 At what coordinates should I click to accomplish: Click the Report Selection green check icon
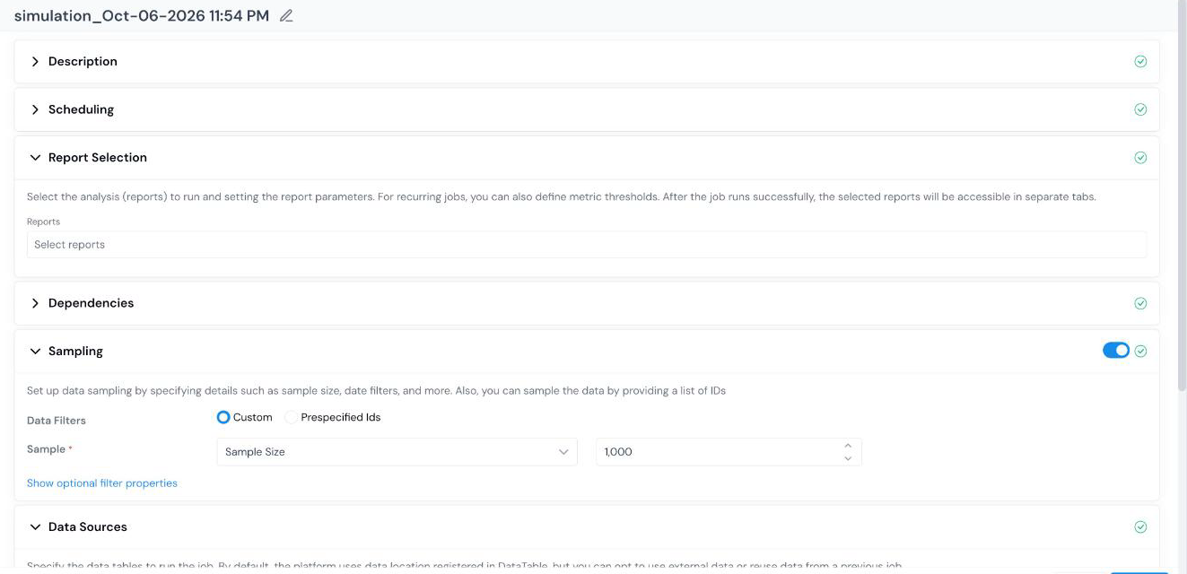(1140, 158)
